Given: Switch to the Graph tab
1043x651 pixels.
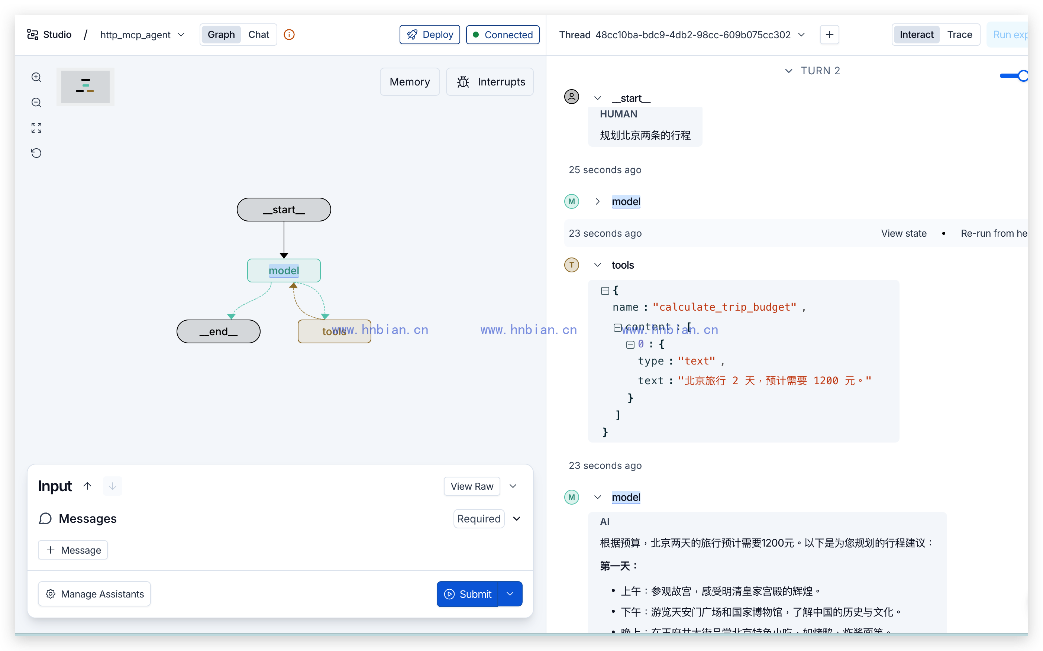Looking at the screenshot, I should click(221, 35).
